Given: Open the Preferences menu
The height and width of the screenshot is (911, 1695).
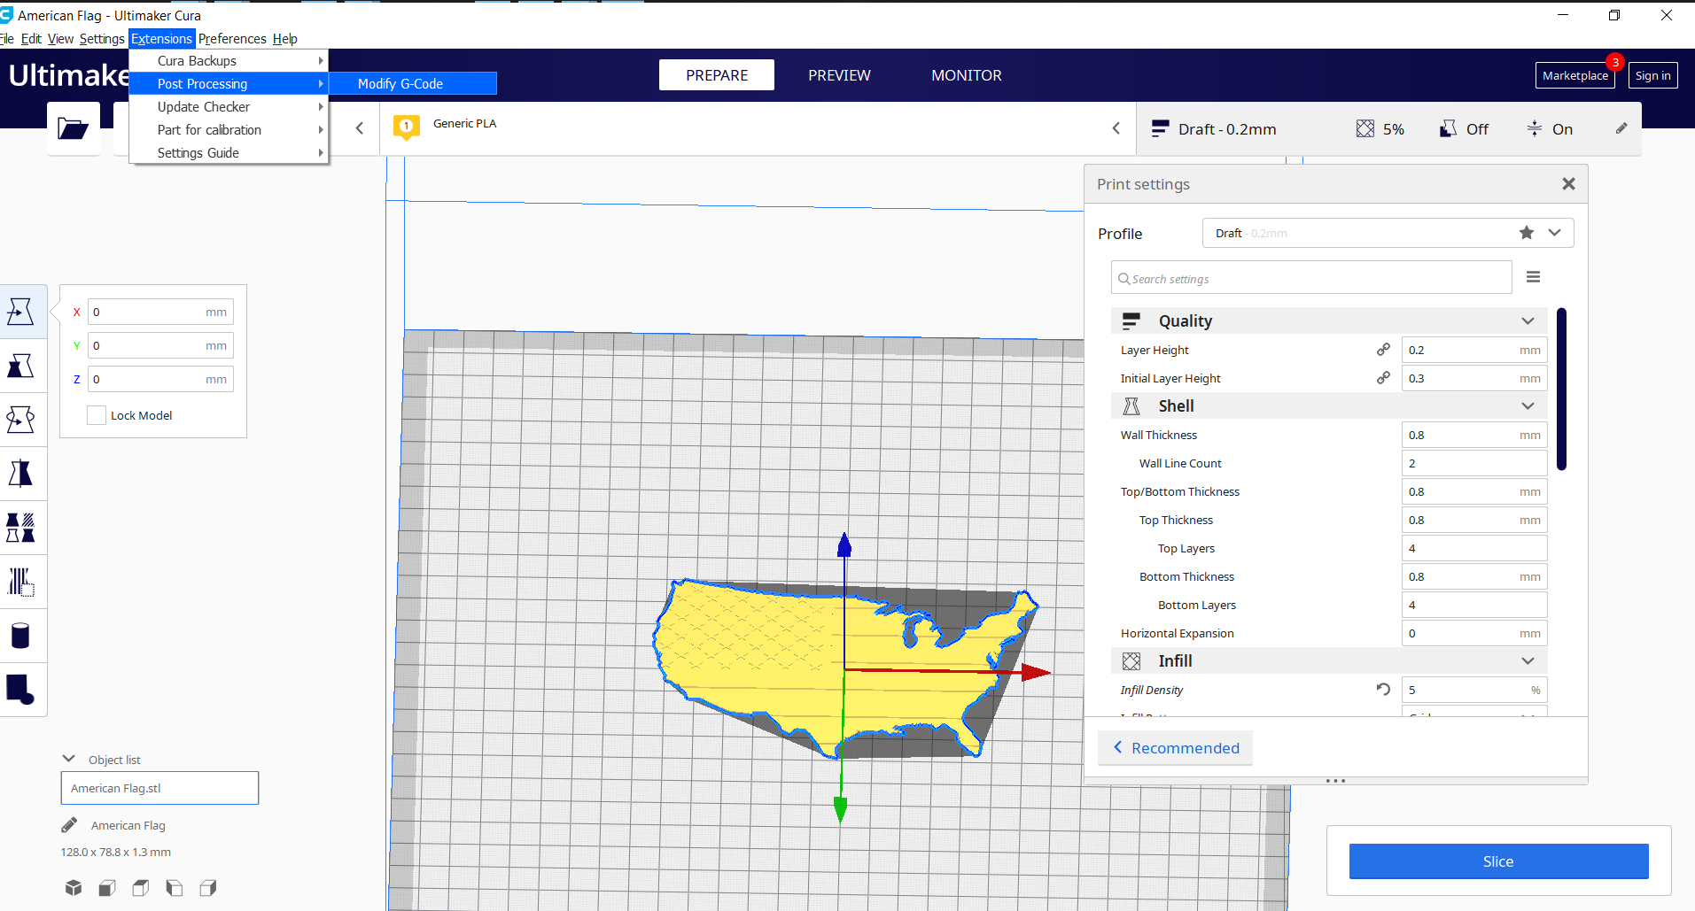Looking at the screenshot, I should pyautogui.click(x=232, y=38).
